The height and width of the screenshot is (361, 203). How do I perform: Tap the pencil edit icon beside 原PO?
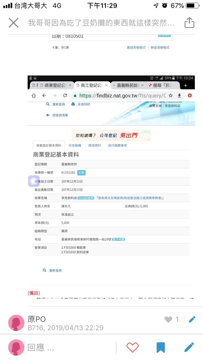coord(192,319)
